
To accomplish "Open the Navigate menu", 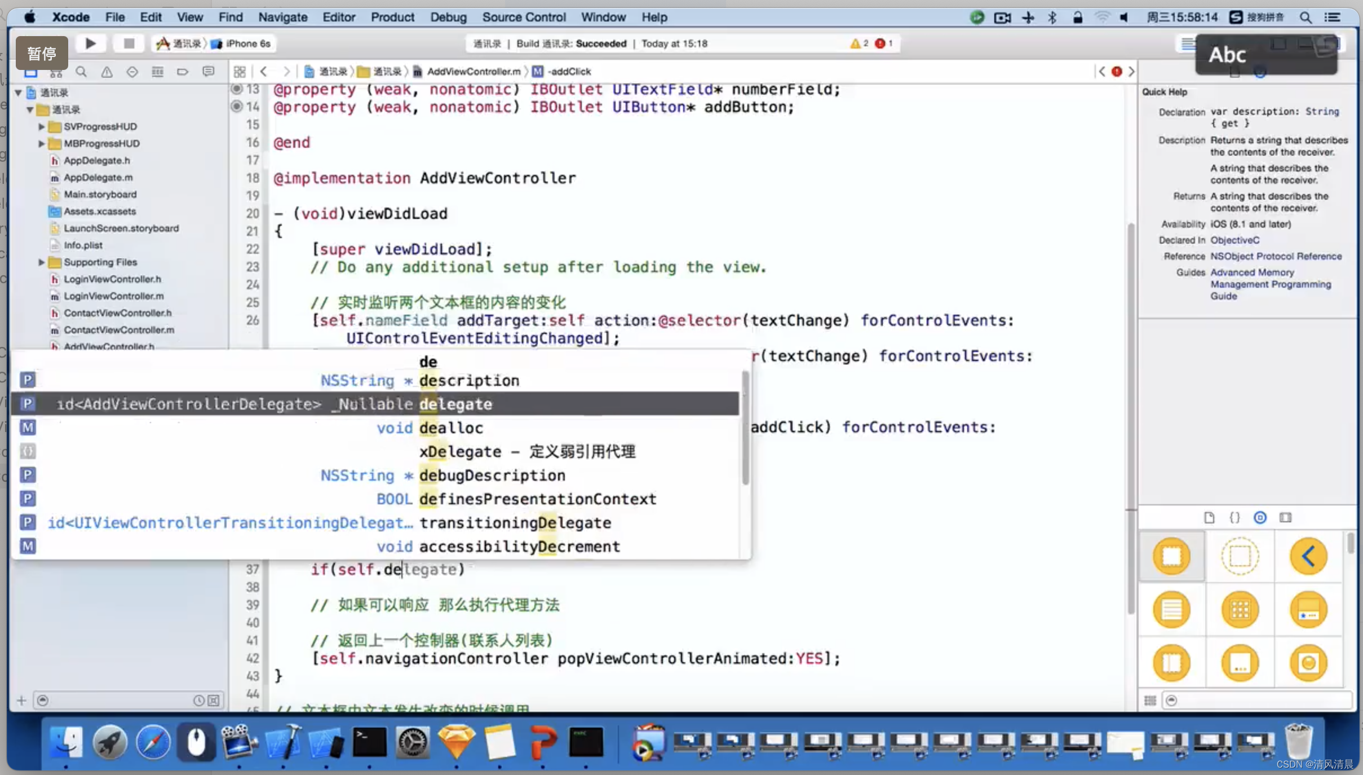I will coord(283,17).
